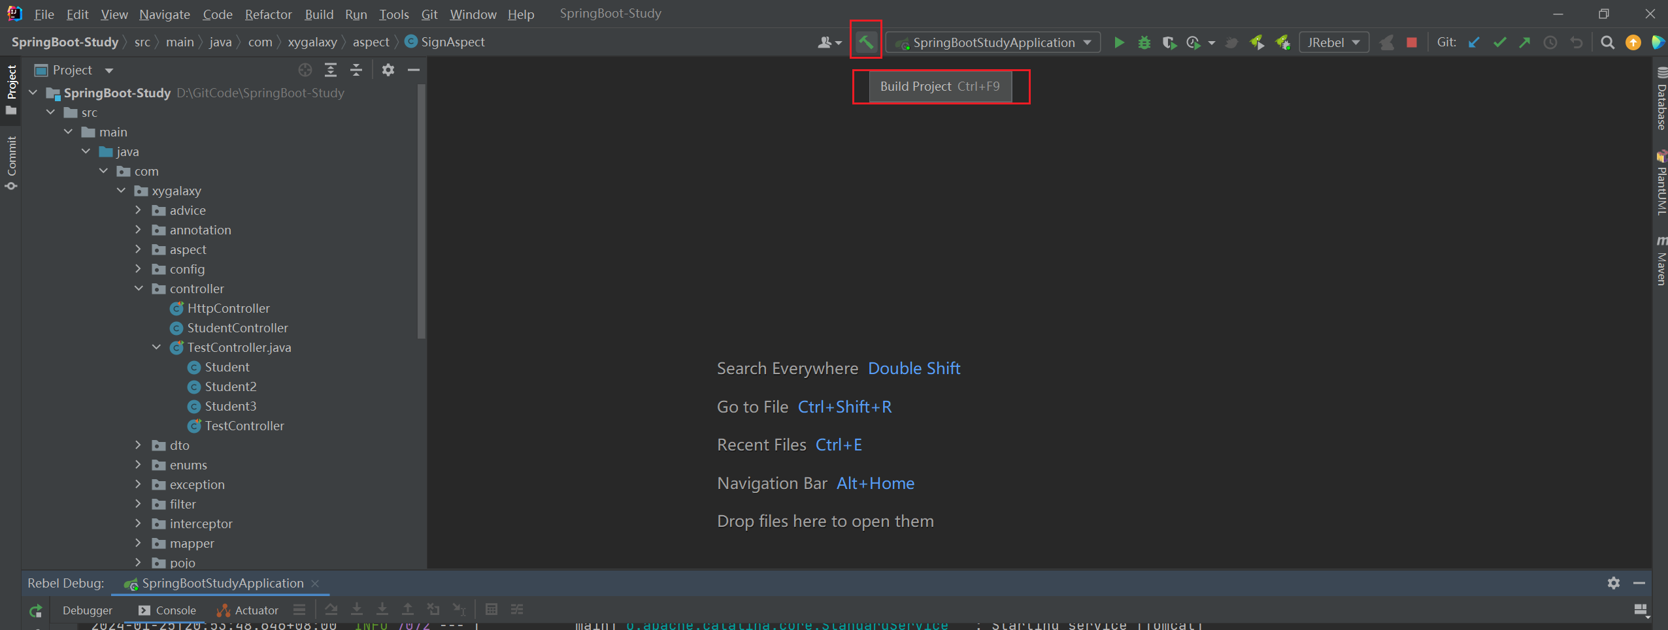Expand the aspect folder
Image resolution: width=1668 pixels, height=630 pixels.
[x=138, y=249]
